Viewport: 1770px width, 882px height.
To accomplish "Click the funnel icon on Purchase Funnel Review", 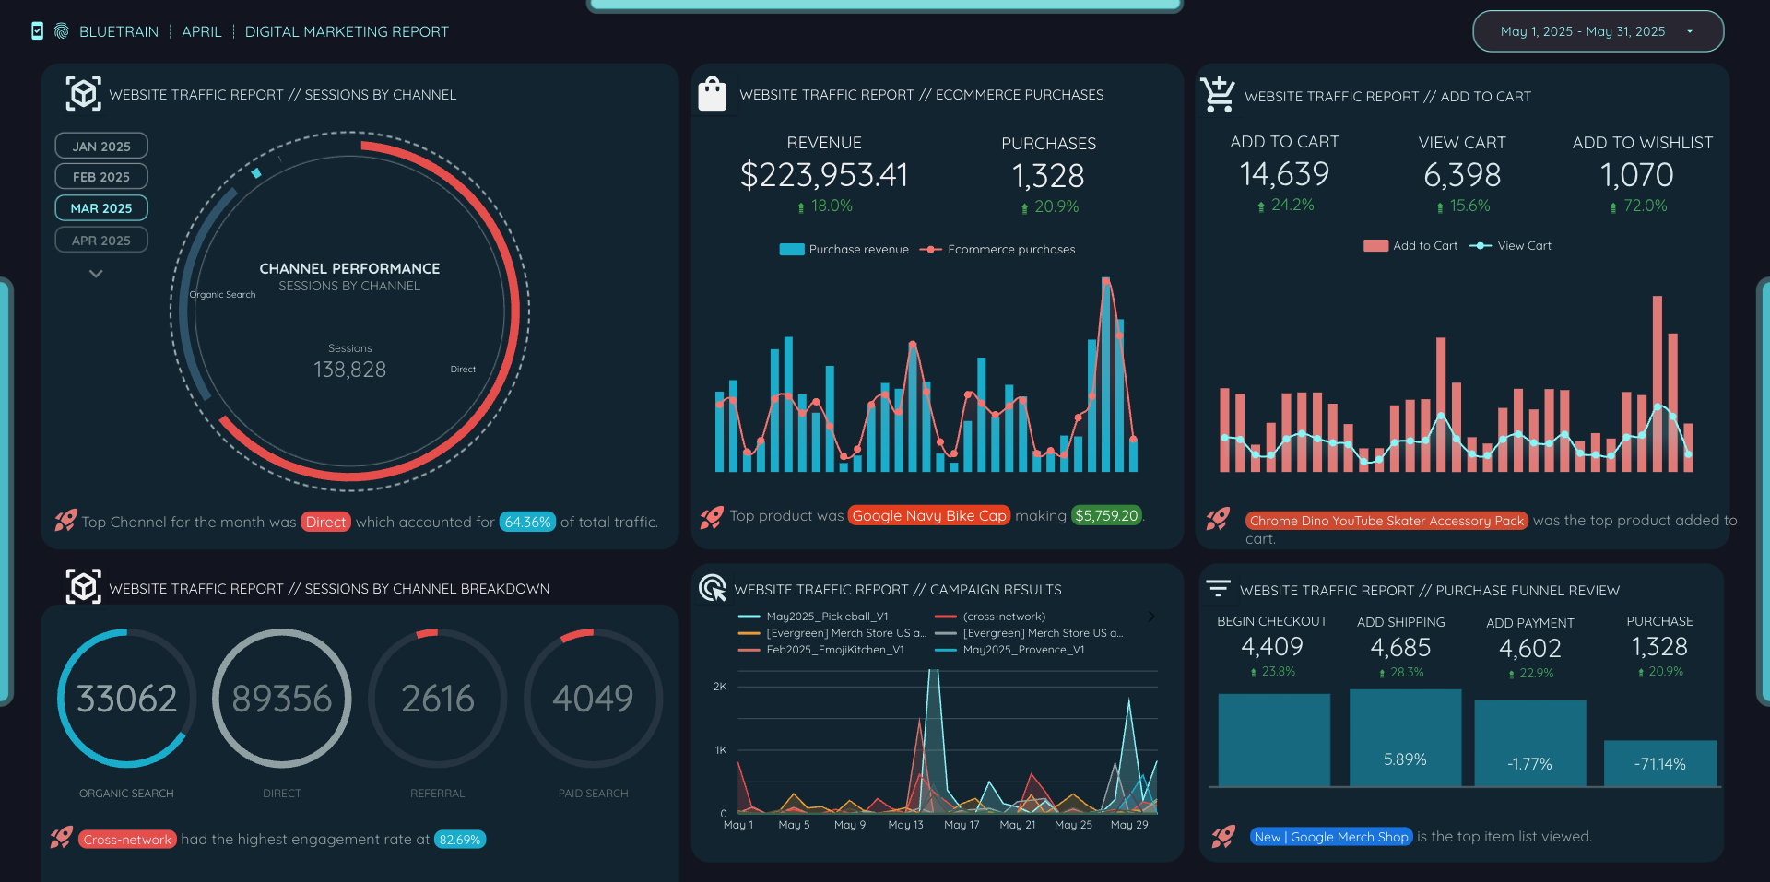I will 1219,587.
